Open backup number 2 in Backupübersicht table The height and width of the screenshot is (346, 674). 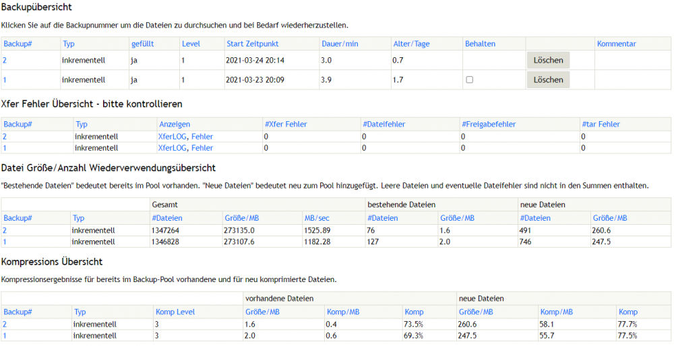coord(4,60)
